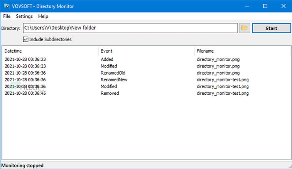The image size is (292, 169).
Task: Select the Added event cell
Action: [x=107, y=59]
